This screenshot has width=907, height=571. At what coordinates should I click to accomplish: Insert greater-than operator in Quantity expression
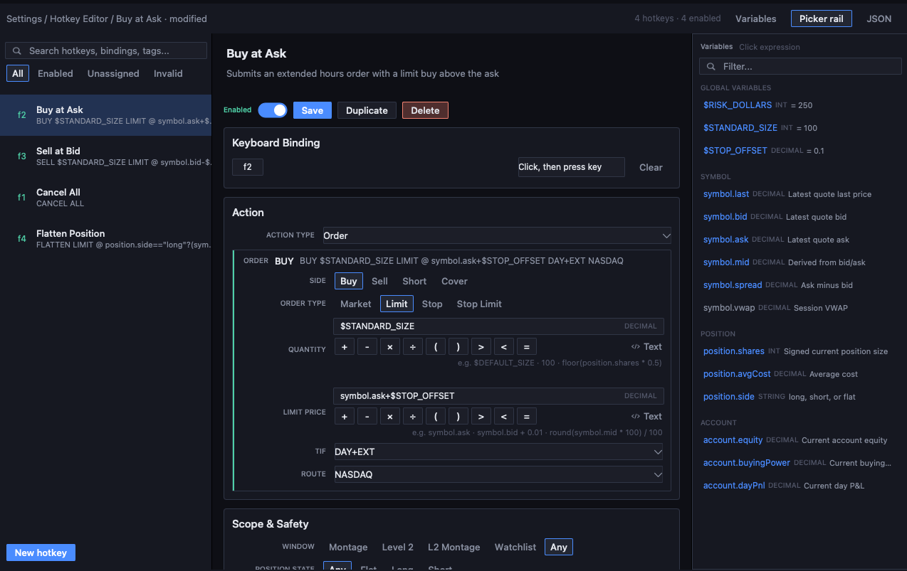coord(481,347)
